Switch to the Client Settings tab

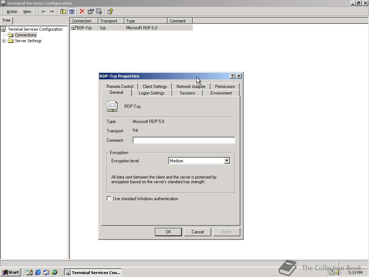pyautogui.click(x=155, y=87)
